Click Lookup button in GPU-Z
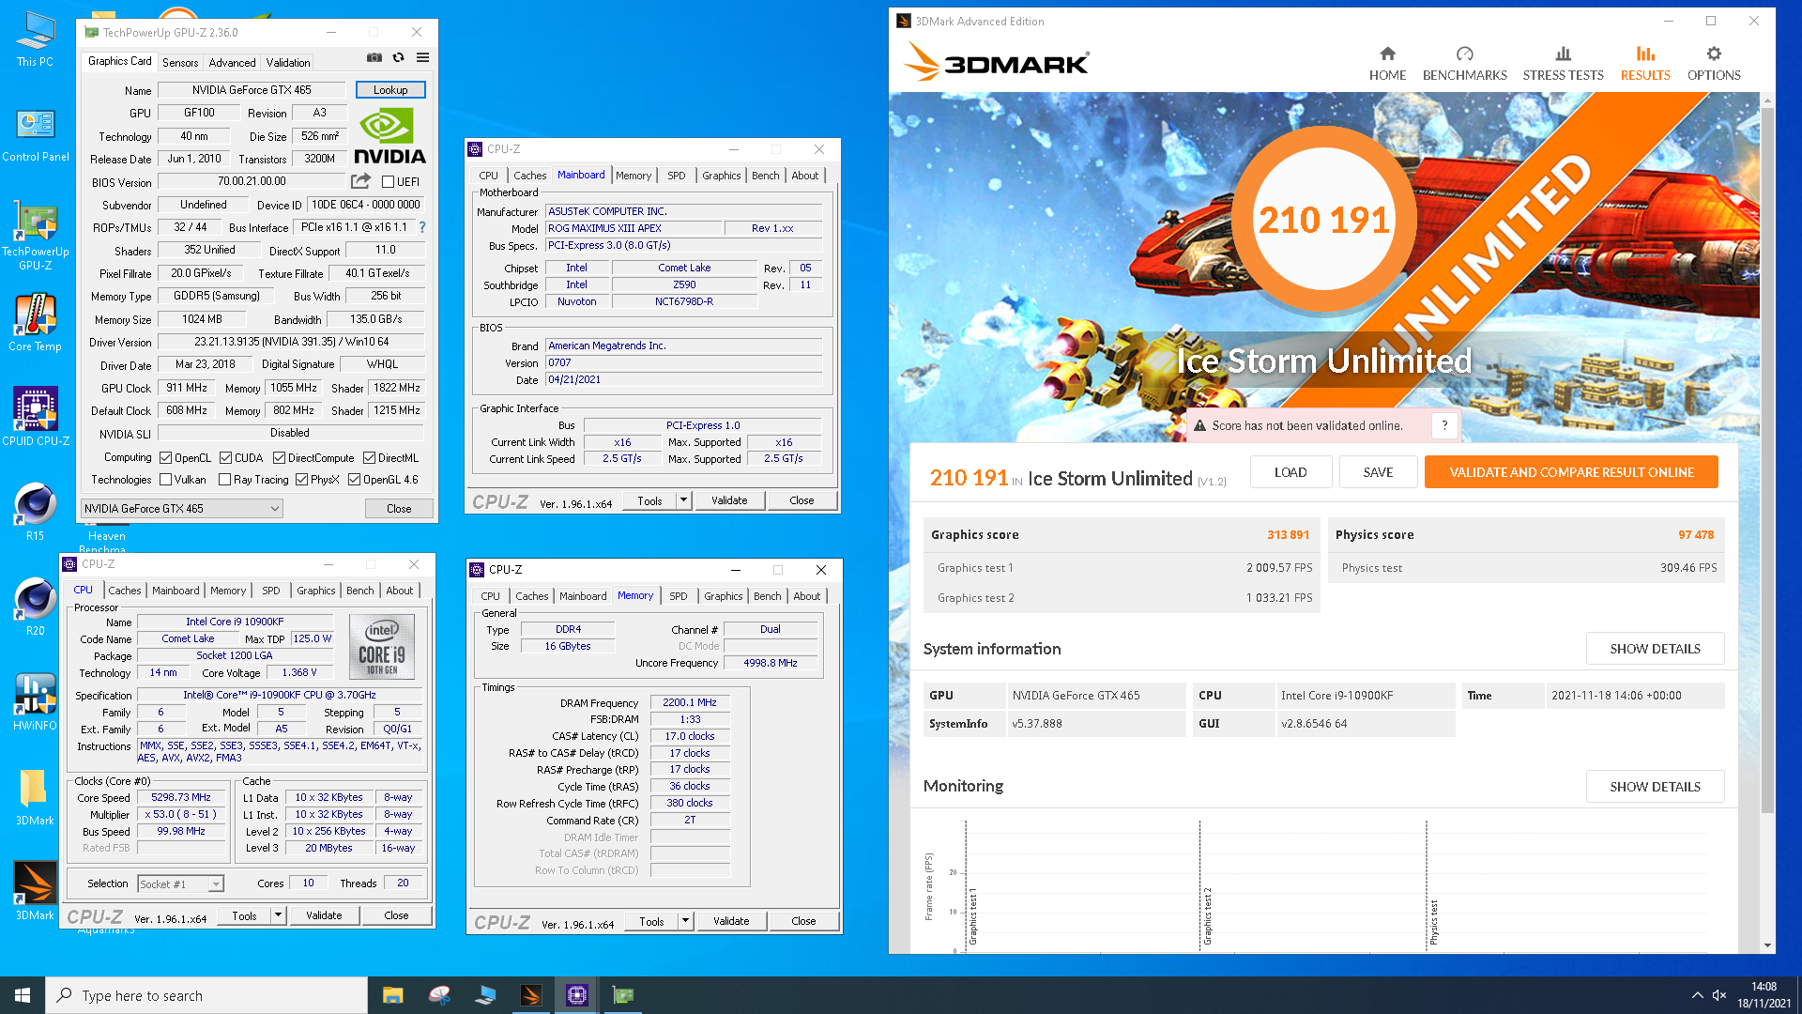 (390, 90)
